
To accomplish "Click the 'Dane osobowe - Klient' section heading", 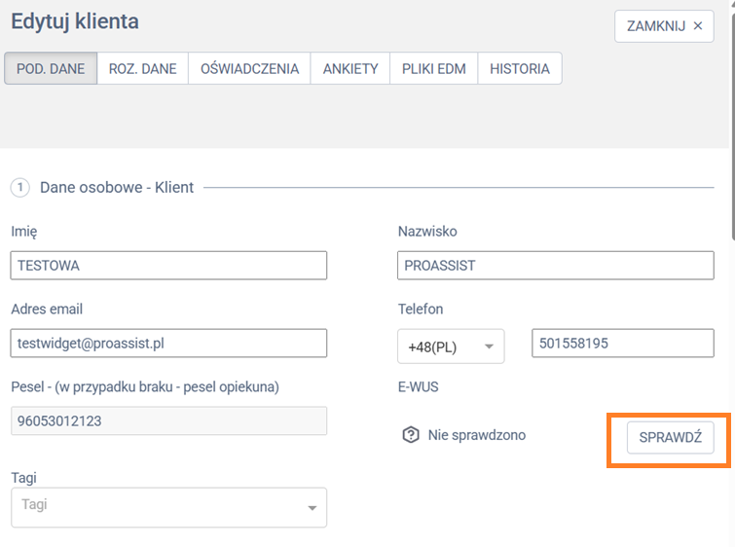I will (x=117, y=187).
